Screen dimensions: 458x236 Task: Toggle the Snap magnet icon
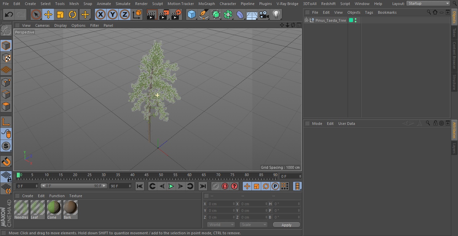(x=6, y=162)
